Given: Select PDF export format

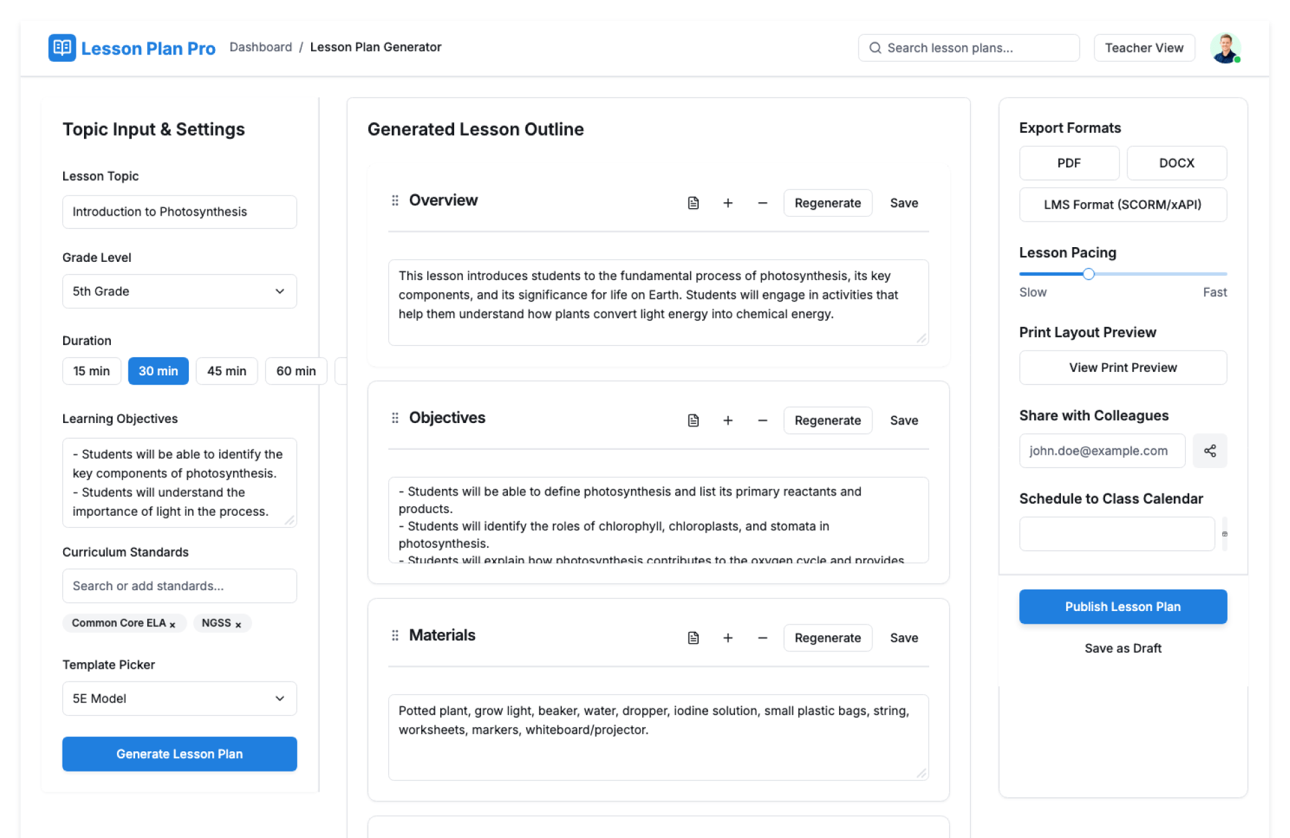Looking at the screenshot, I should pyautogui.click(x=1068, y=163).
